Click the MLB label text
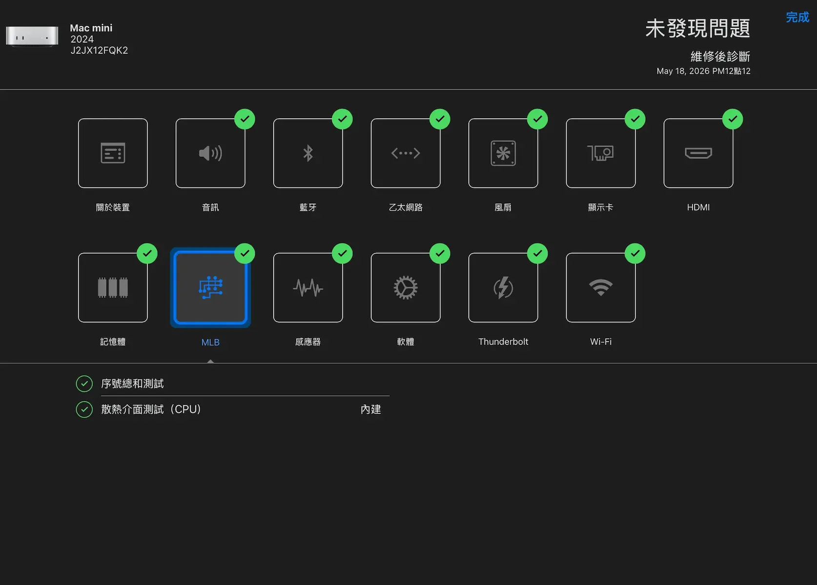 coord(210,342)
